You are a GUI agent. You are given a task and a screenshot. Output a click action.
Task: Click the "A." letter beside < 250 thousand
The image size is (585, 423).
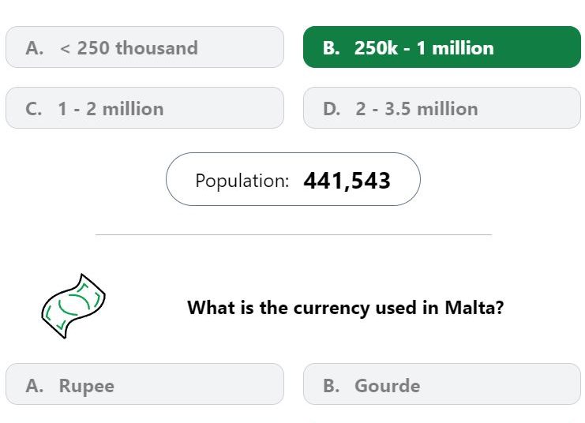[x=34, y=48]
